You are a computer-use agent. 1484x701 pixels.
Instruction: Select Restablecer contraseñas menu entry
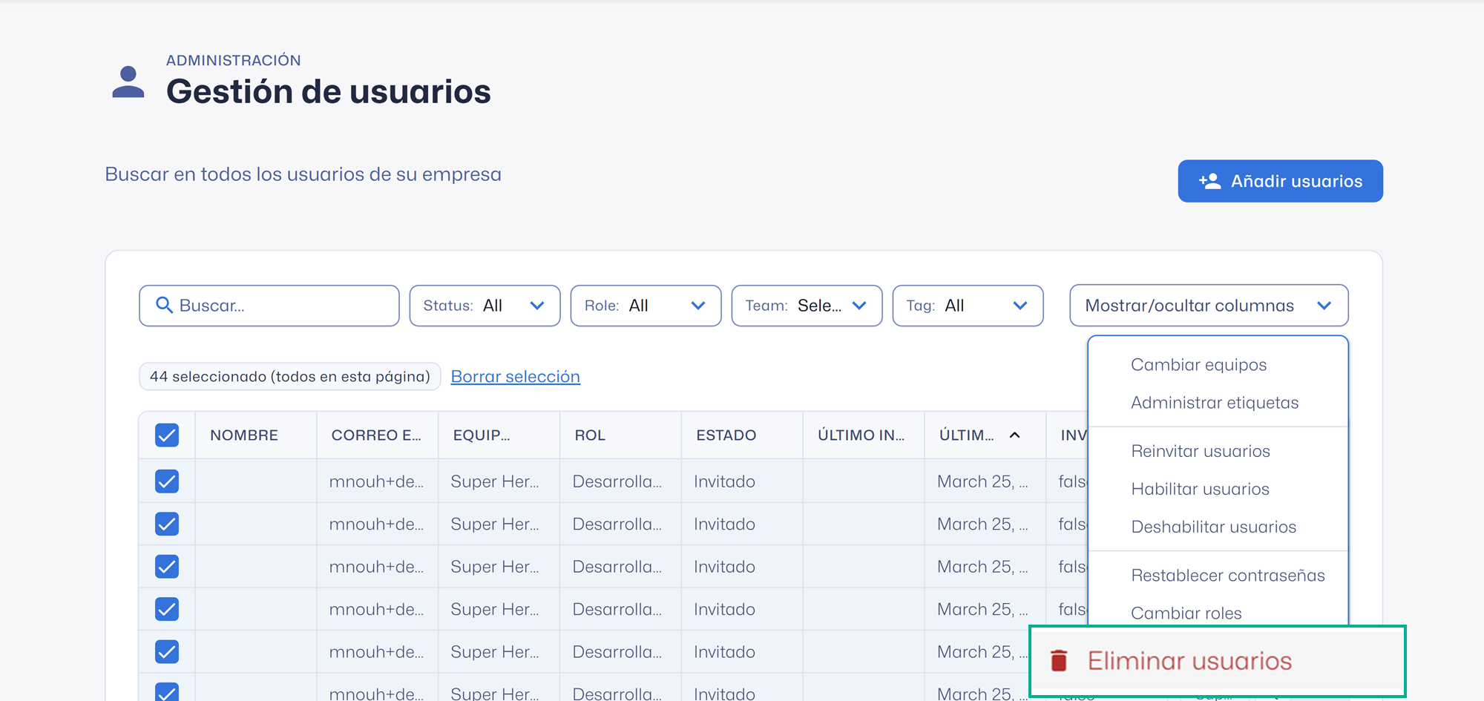(1227, 576)
